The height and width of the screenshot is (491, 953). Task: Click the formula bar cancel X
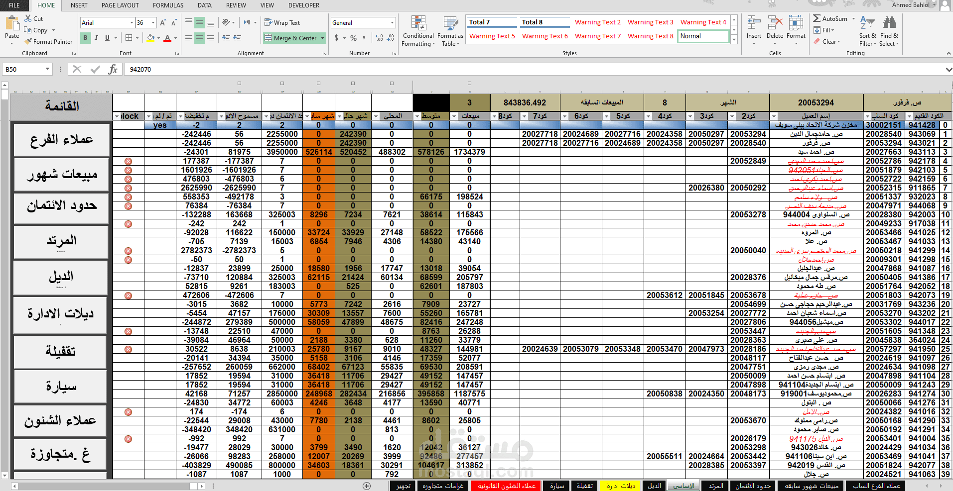click(77, 69)
